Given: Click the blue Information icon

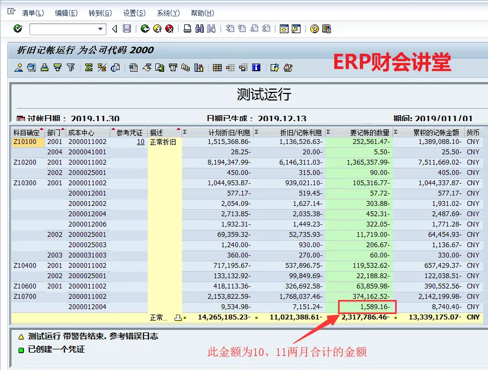Looking at the screenshot, I should coord(256,67).
